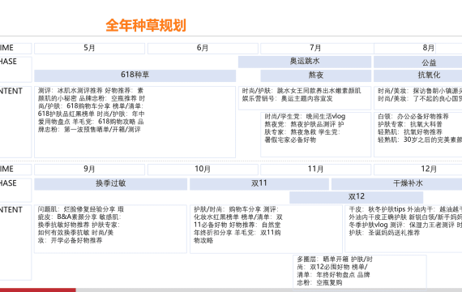Select content box about 探访鲁朗小镇

[x=417, y=97]
